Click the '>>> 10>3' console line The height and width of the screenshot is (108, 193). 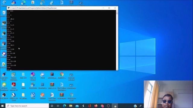(11, 45)
